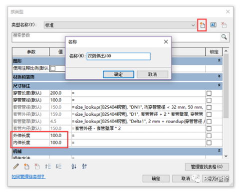Screen dimensions: 247x194
Task: Tick the lock checkbox for 外伸长度
Action: [209, 136]
